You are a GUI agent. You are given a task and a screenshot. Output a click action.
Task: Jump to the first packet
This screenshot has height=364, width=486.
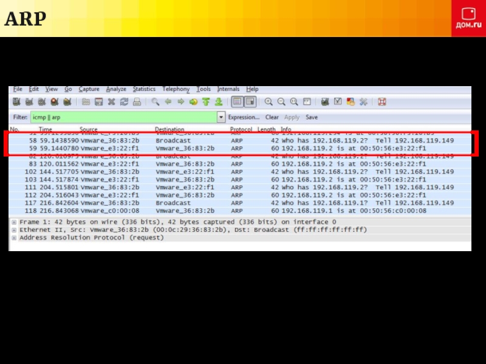pyautogui.click(x=206, y=102)
